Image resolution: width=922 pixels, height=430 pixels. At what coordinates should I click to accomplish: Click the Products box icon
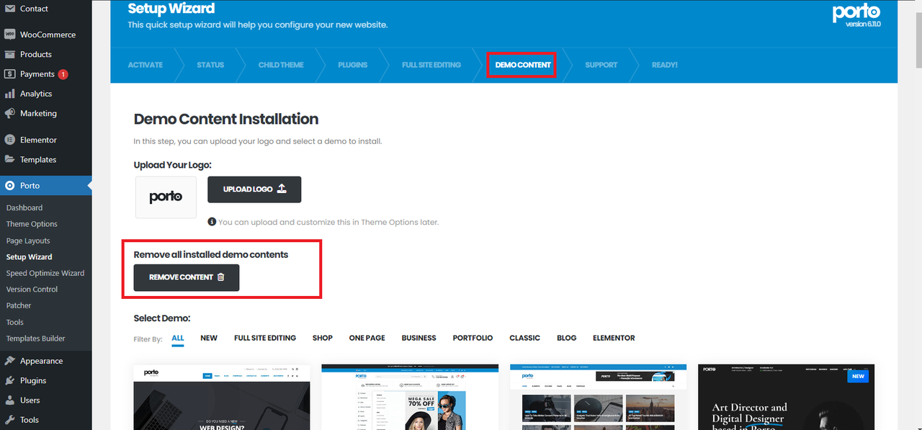pyautogui.click(x=10, y=54)
